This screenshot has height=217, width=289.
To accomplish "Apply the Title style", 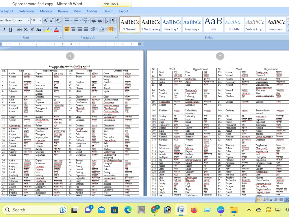I will click(213, 25).
